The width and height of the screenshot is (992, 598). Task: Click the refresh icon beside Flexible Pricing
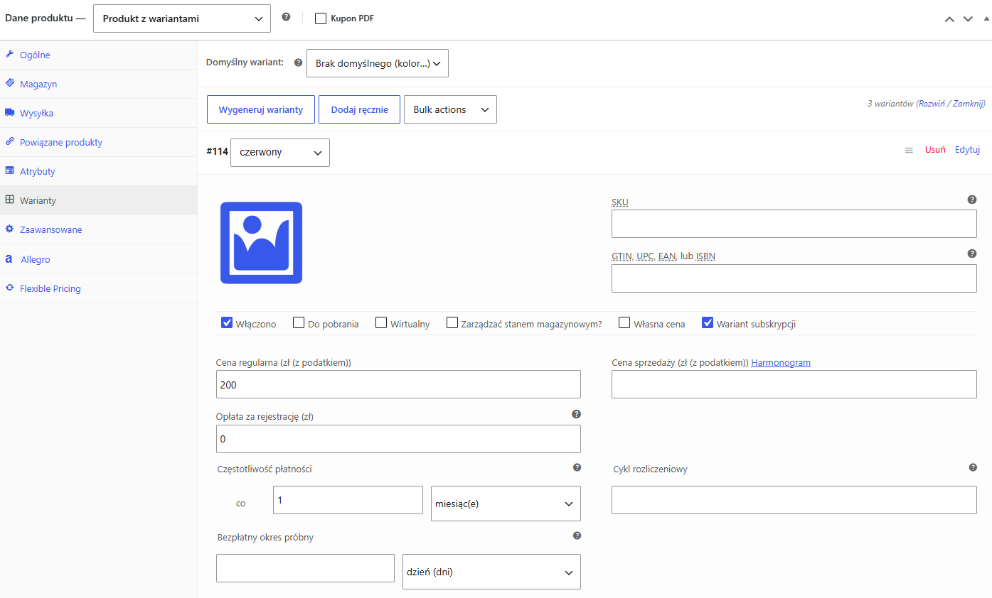pos(9,288)
